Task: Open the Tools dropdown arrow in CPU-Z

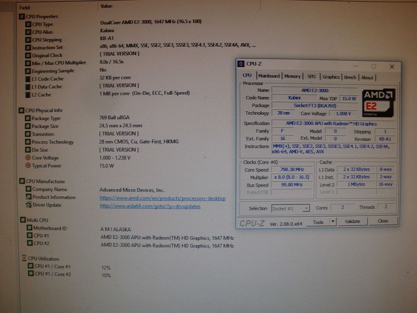Action: click(333, 221)
